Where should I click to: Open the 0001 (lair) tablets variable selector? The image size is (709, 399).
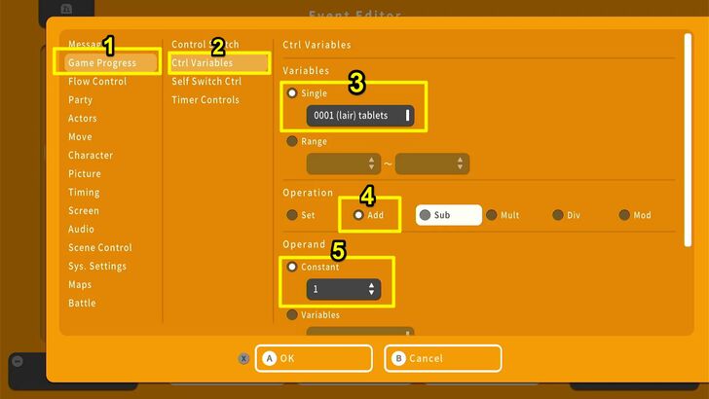[360, 116]
